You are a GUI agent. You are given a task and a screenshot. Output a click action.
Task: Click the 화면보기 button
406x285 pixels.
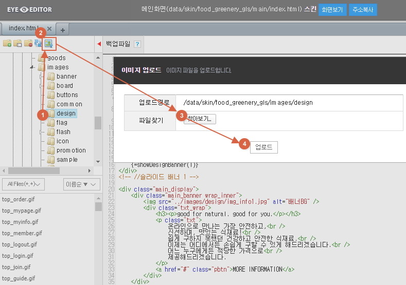pyautogui.click(x=332, y=10)
